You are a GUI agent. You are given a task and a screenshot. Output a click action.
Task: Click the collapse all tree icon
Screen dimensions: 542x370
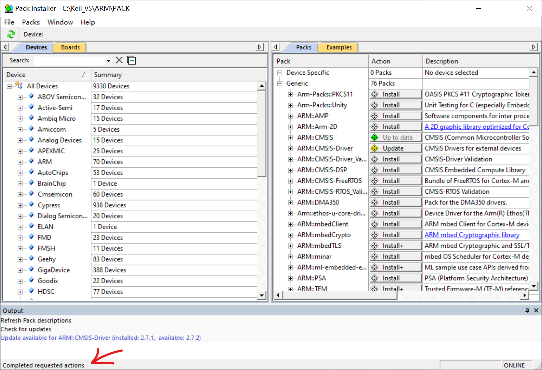(x=132, y=60)
